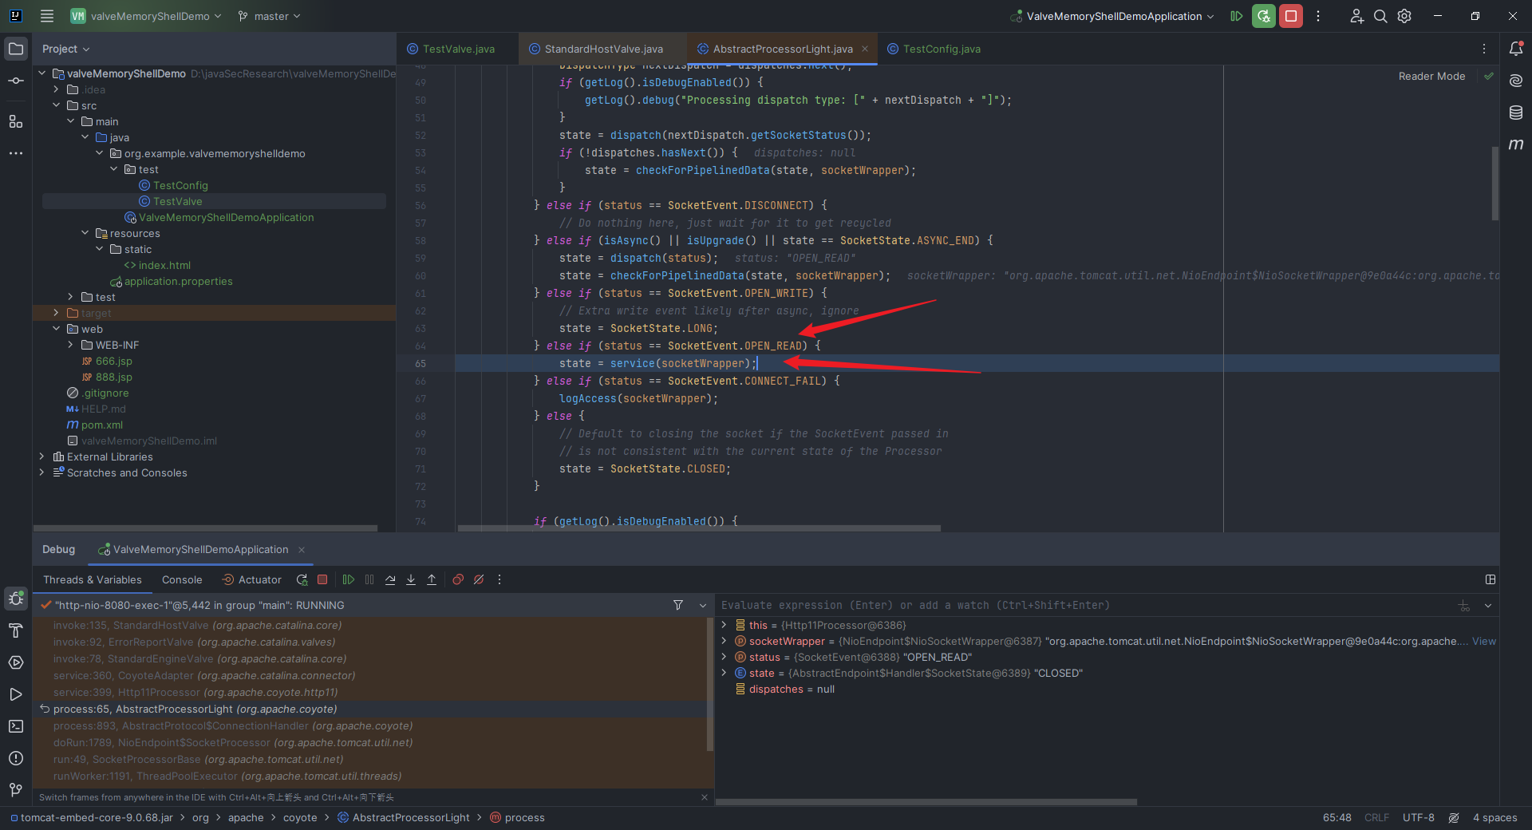Expand the 'this' variable node
This screenshot has width=1532, height=830.
coord(724,626)
